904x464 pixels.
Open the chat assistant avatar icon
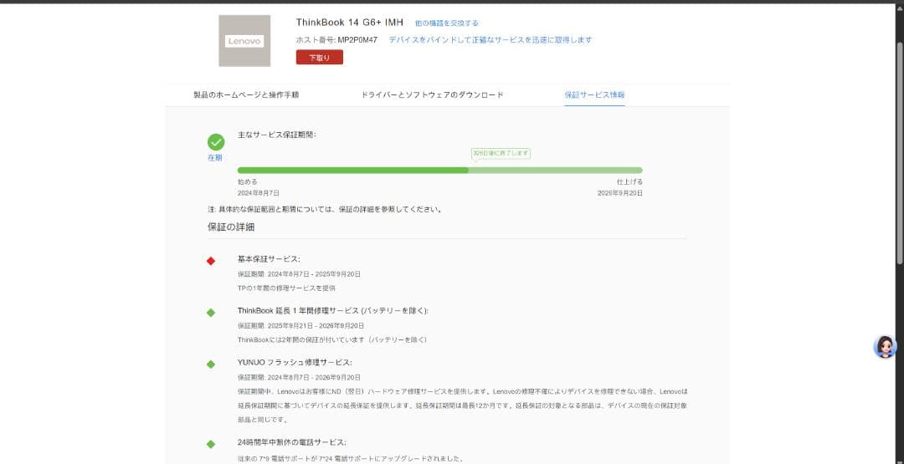[x=885, y=347]
